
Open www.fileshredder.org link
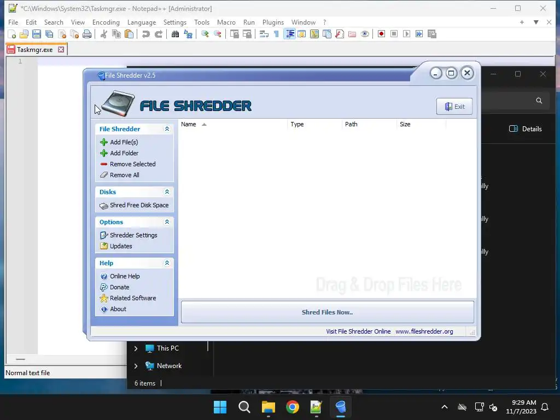424,331
